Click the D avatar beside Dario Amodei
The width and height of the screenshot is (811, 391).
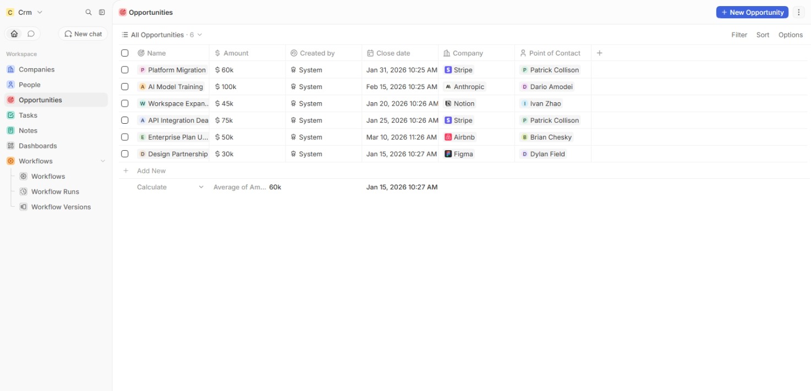pos(525,87)
